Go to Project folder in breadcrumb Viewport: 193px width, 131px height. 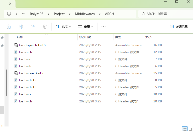point(59,14)
